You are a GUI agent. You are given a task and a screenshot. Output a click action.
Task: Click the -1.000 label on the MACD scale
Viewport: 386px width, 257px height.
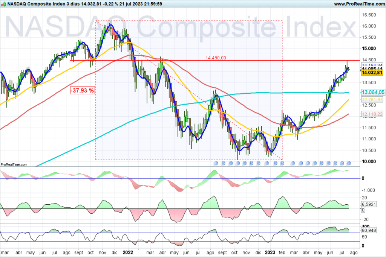pos(368,190)
